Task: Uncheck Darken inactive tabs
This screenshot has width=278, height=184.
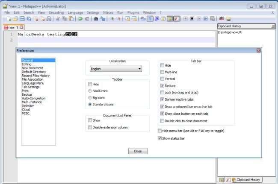Action: [162, 99]
